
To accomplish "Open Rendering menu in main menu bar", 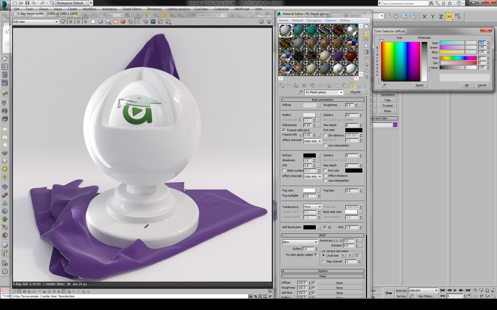I will (154, 9).
